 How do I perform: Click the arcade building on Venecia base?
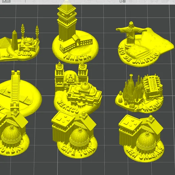tap(76, 45)
